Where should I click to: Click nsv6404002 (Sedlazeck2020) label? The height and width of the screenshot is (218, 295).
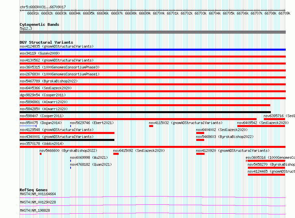(222, 130)
